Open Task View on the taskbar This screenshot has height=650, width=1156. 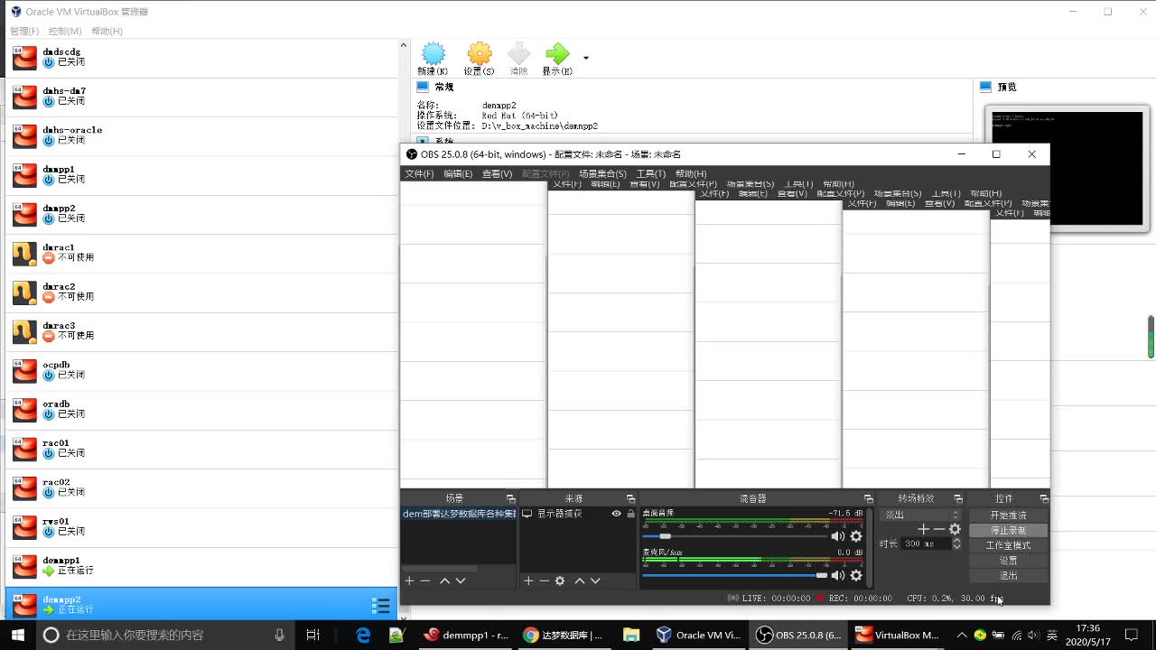312,635
